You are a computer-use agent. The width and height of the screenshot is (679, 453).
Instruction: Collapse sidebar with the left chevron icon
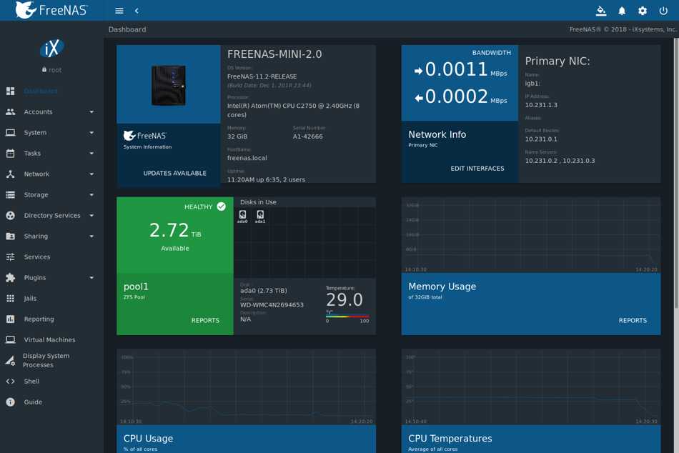(x=137, y=11)
